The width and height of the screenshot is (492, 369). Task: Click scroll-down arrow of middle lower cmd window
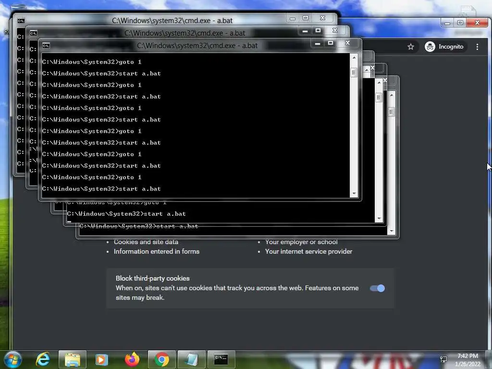[379, 219]
